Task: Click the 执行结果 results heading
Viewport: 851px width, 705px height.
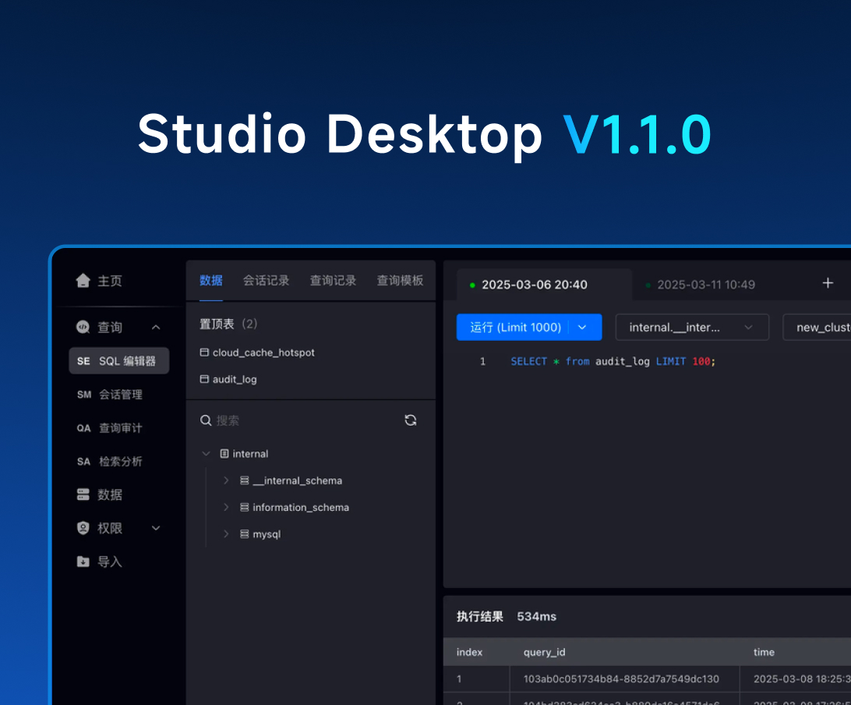Action: (x=480, y=616)
